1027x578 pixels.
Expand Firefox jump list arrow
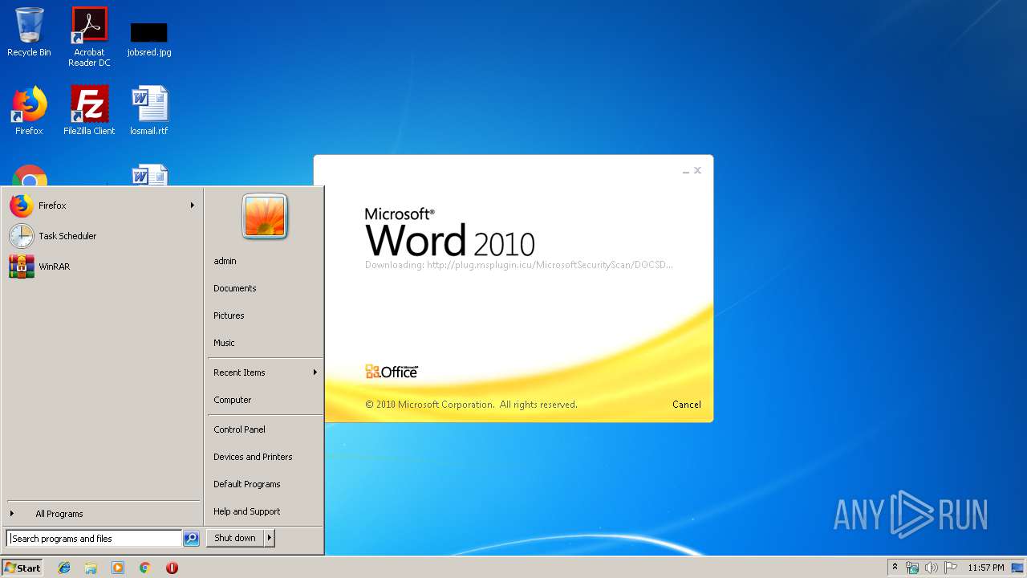click(x=193, y=206)
